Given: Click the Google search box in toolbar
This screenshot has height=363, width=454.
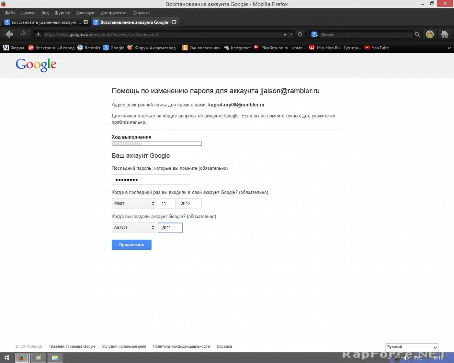Looking at the screenshot, I should tap(366, 34).
